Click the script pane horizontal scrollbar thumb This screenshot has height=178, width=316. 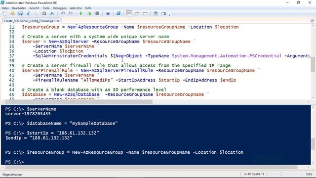[79, 102]
